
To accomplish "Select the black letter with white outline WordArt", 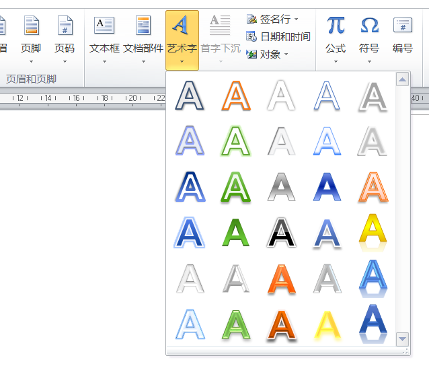I will pos(282,232).
